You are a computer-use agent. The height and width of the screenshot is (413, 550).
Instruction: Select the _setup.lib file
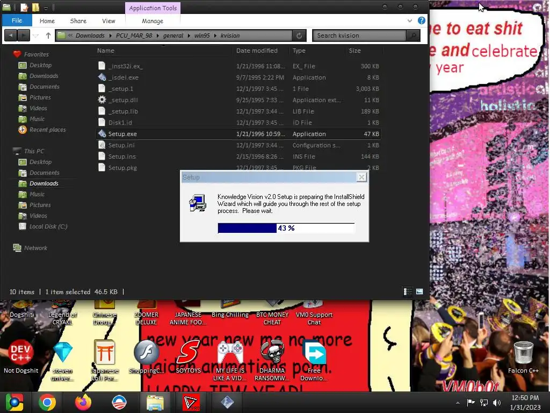coord(238,111)
